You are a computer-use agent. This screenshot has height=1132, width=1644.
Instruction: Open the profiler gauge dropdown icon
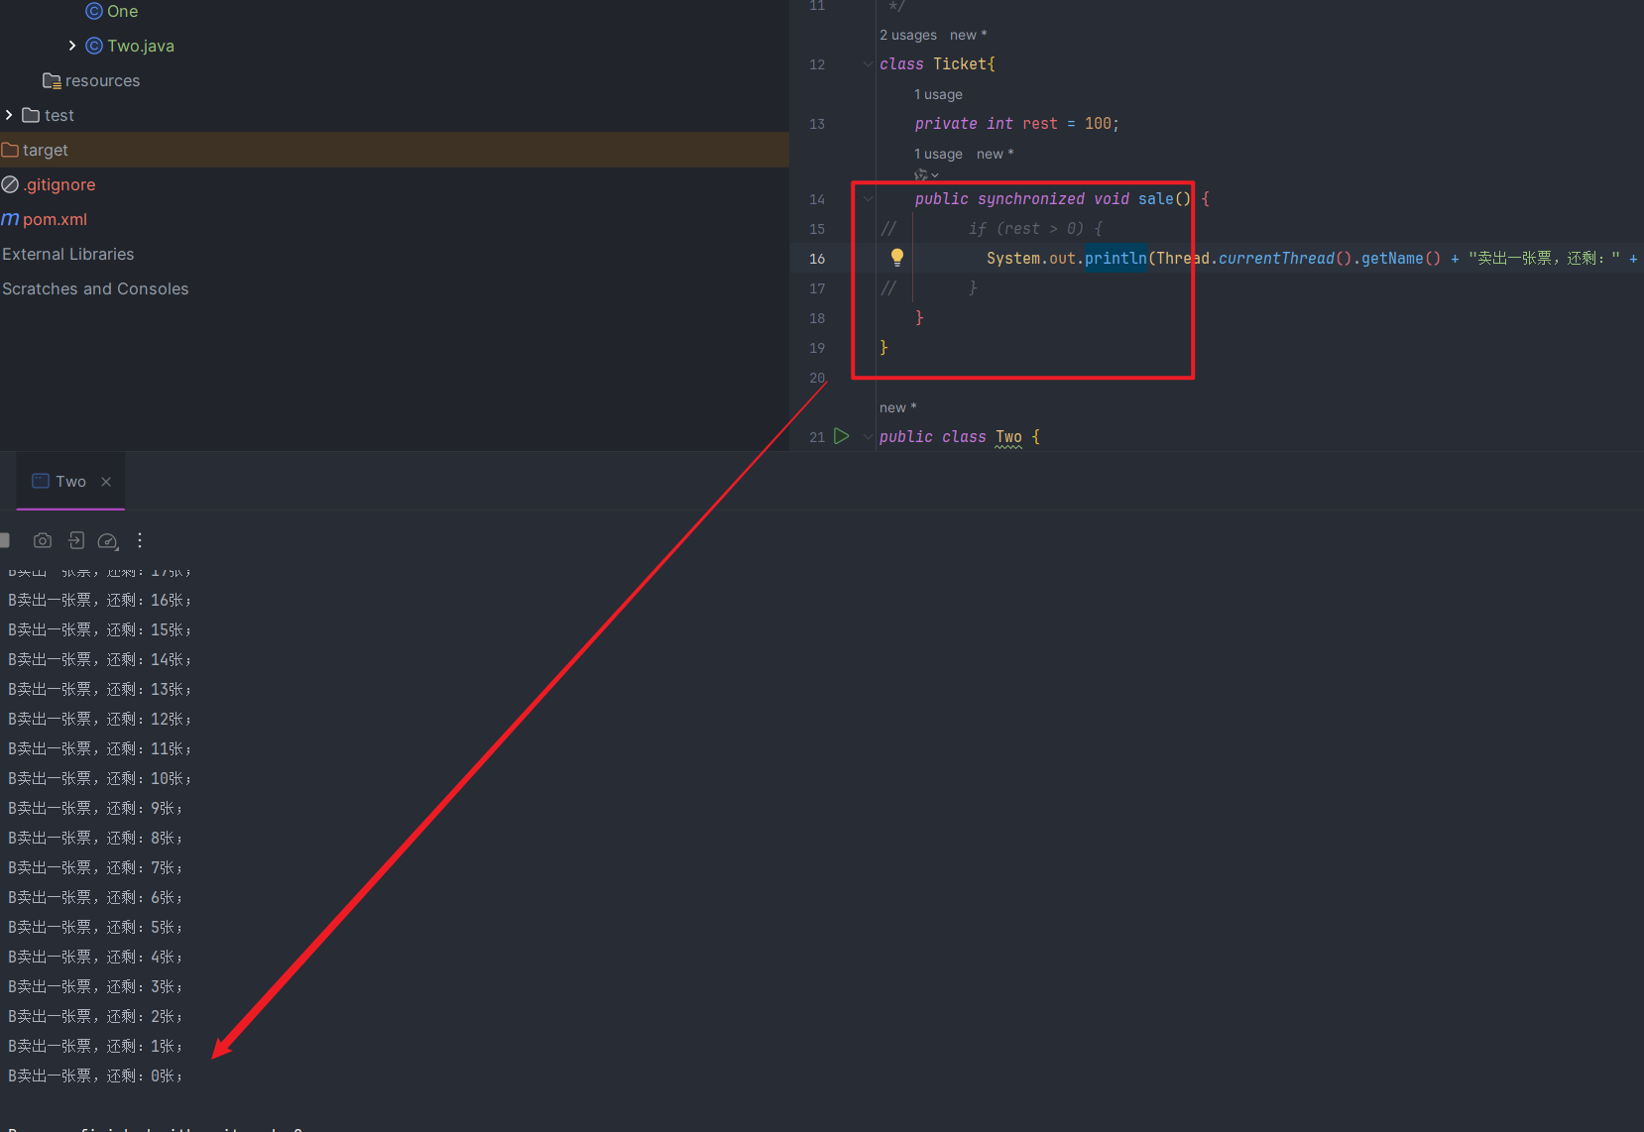108,540
